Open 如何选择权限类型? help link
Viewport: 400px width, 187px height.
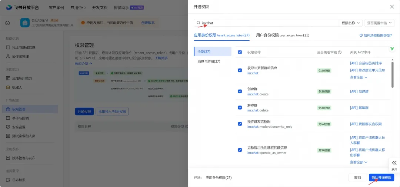pos(376,36)
